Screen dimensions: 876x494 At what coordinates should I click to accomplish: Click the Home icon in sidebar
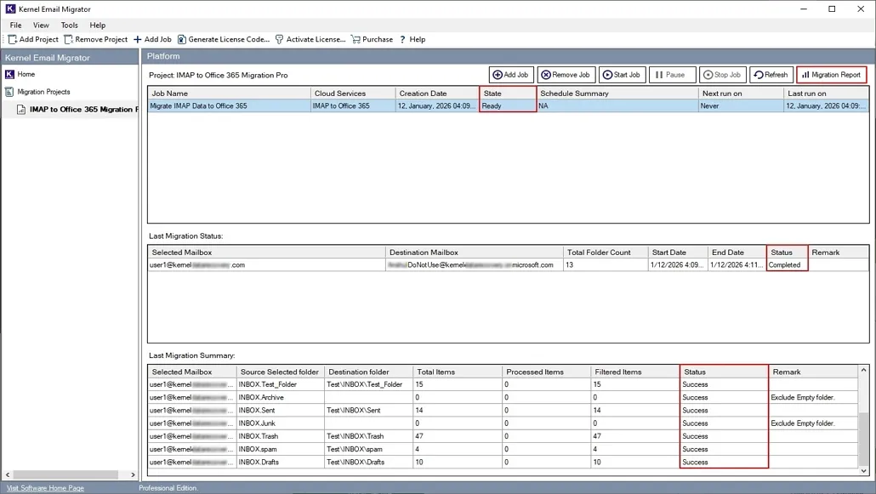tap(10, 74)
